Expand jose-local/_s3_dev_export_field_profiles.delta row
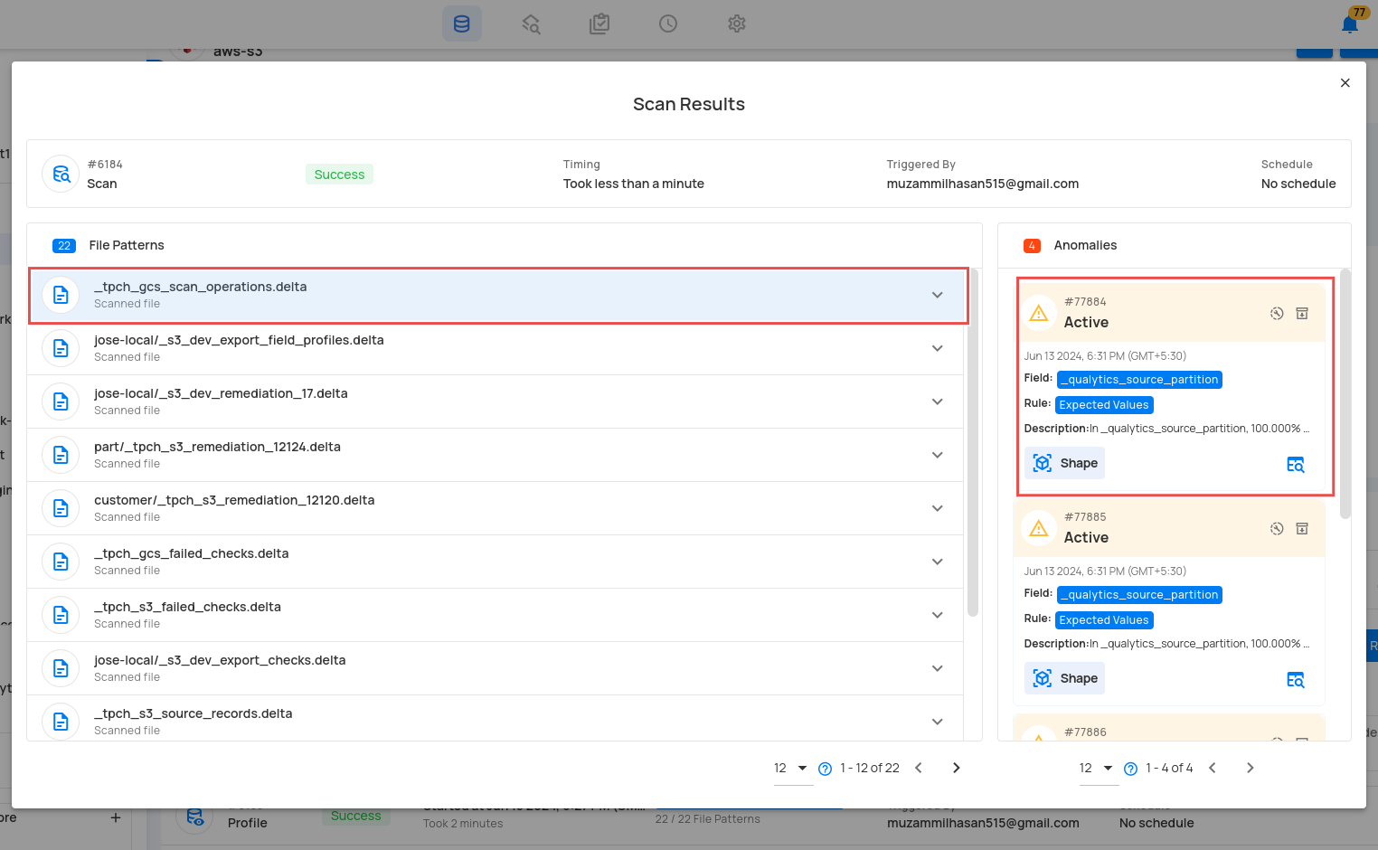 (938, 348)
